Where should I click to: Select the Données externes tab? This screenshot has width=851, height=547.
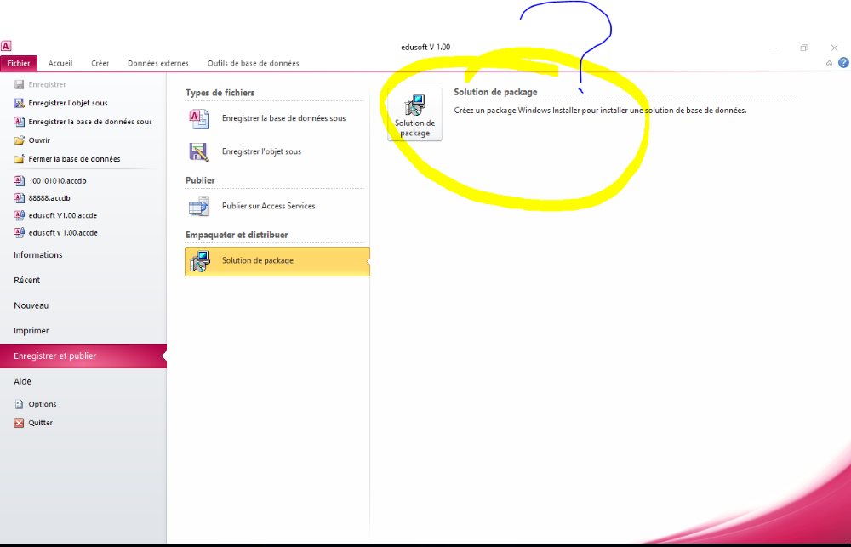pyautogui.click(x=158, y=63)
